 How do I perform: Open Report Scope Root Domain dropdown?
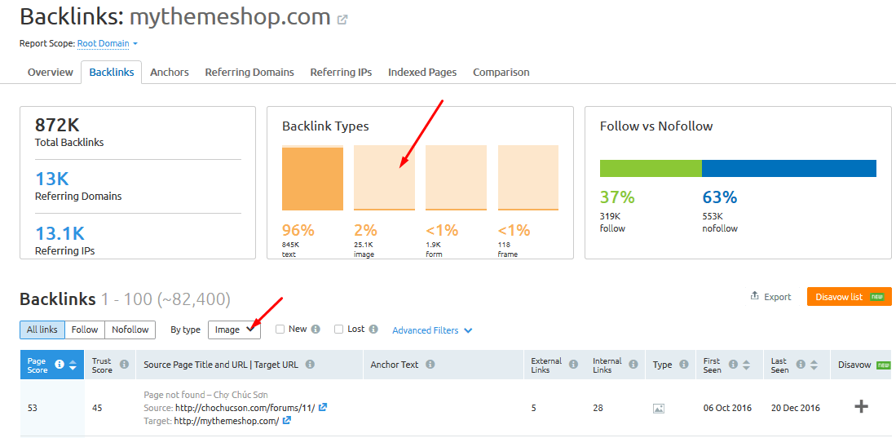click(108, 43)
